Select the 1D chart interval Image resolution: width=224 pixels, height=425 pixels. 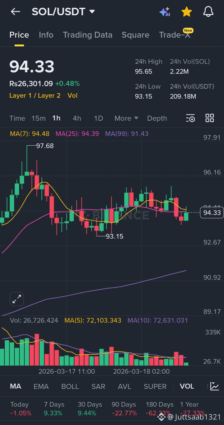point(98,118)
